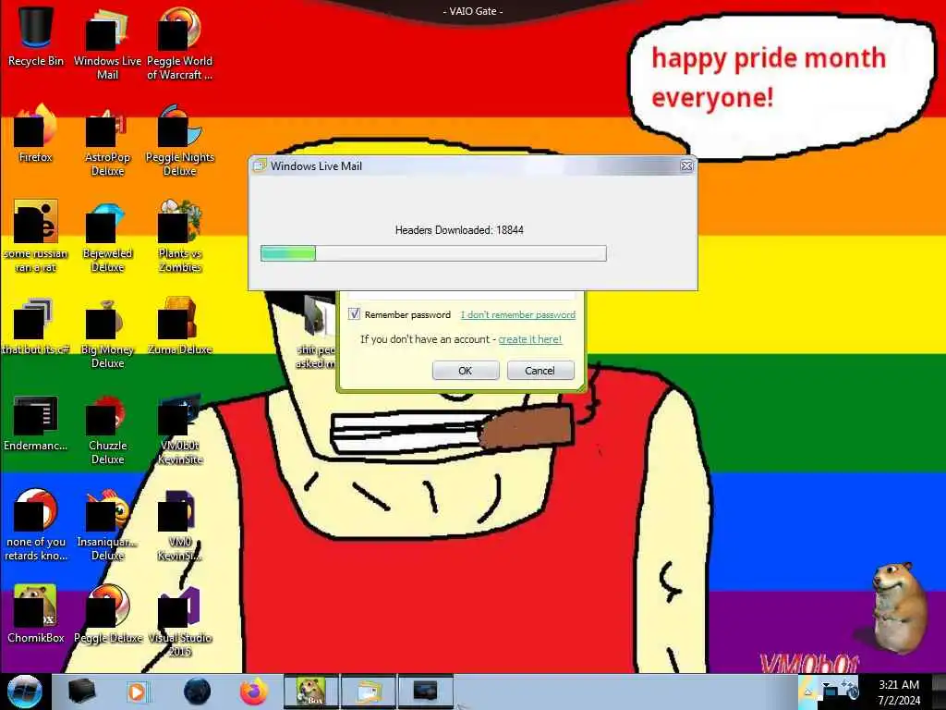
Task: Open Windows Live Mail desktop shortcut
Action: coord(107,43)
